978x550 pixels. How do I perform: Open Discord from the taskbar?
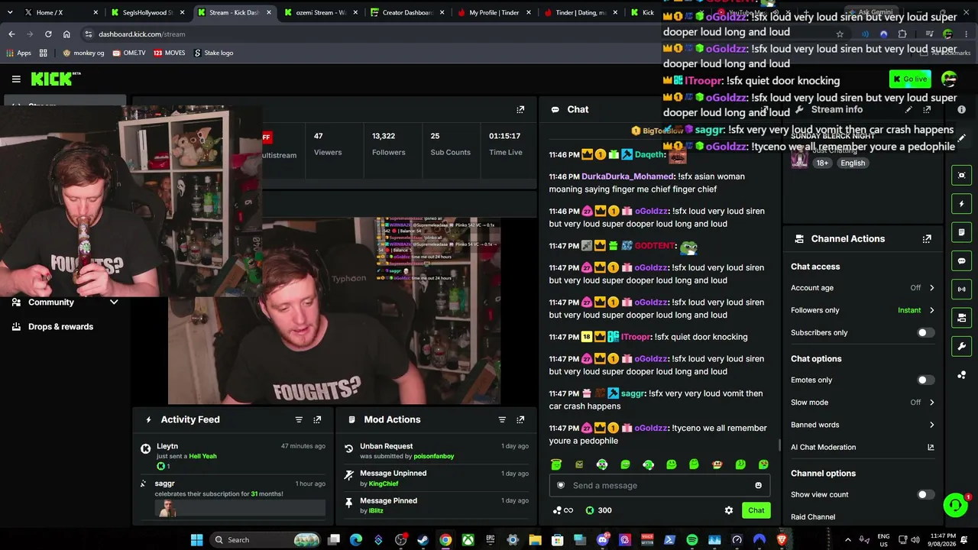coord(602,540)
